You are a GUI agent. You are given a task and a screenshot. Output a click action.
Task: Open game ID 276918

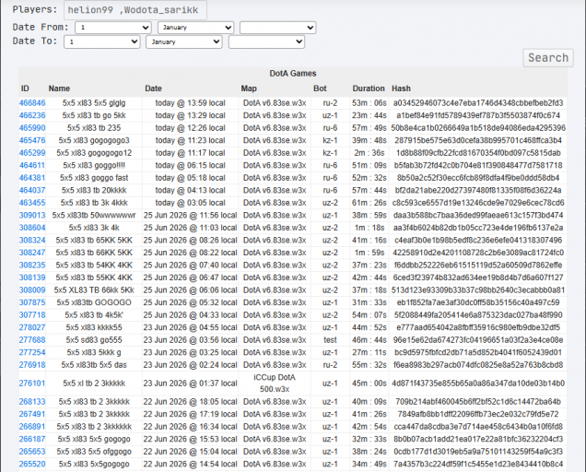(x=32, y=365)
